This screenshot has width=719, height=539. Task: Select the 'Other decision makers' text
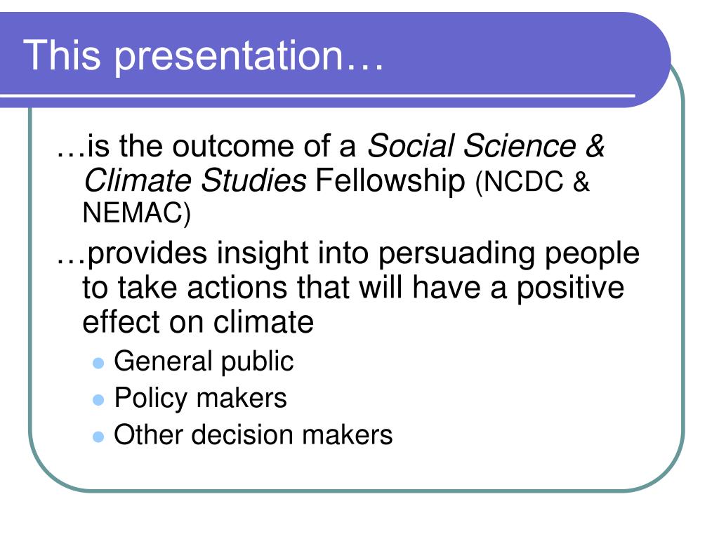pyautogui.click(x=253, y=434)
